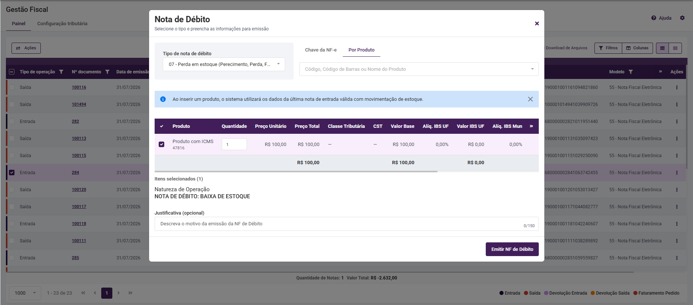Open Configuração tributária tab
The width and height of the screenshot is (693, 305).
click(x=62, y=23)
